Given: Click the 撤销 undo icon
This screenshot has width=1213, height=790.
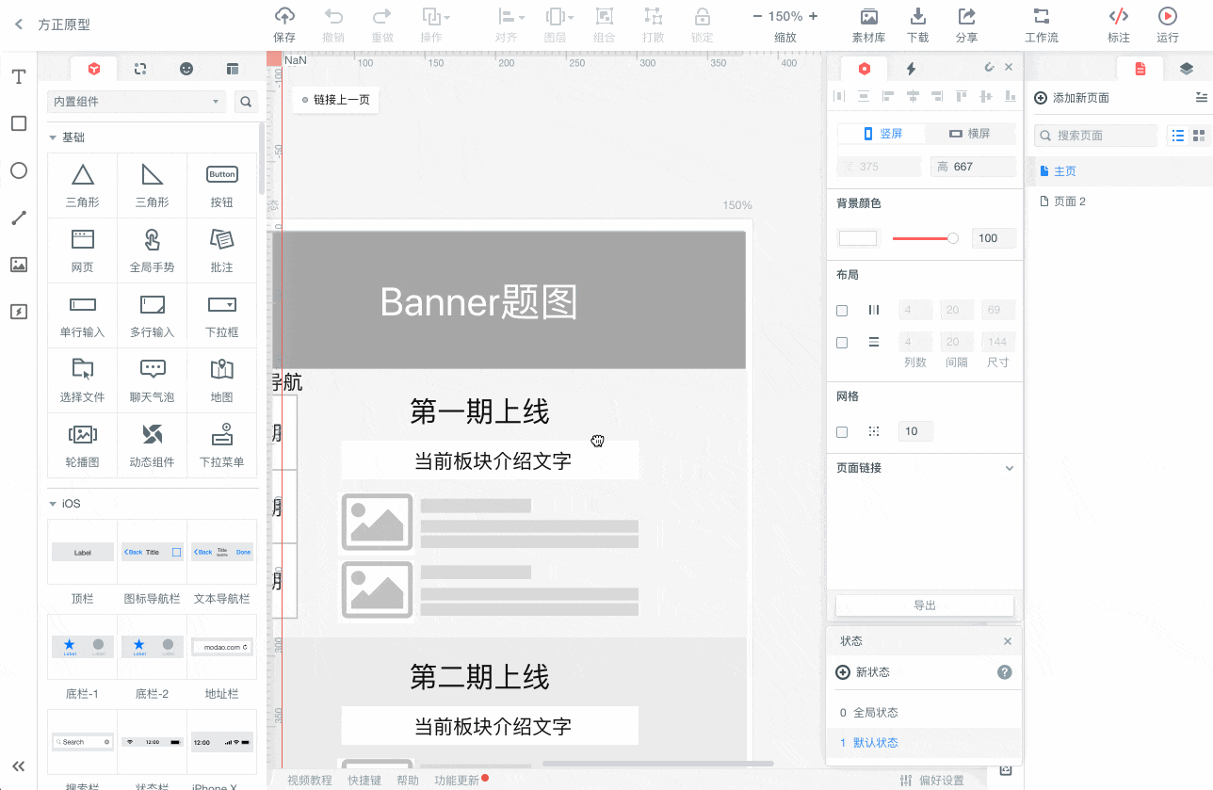Looking at the screenshot, I should (333, 16).
